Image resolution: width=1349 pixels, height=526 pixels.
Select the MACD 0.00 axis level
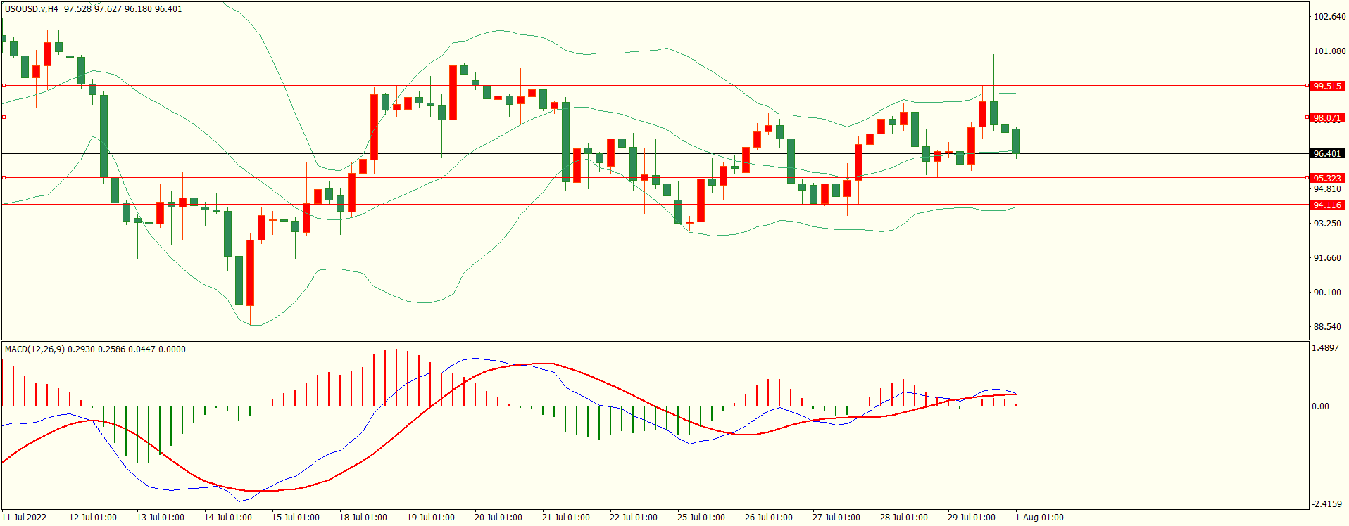(x=1320, y=406)
